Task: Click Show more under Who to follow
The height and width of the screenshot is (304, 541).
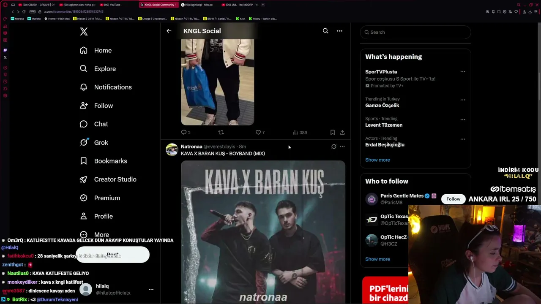Action: tap(377, 259)
